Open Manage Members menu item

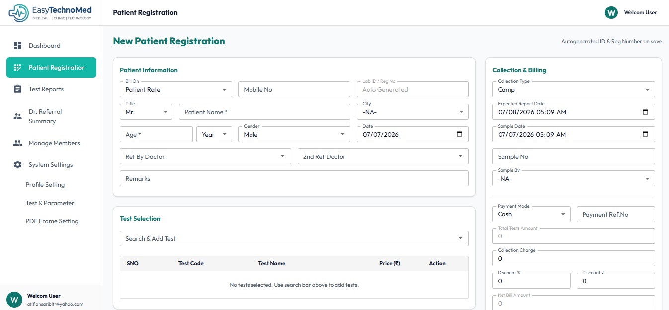pyautogui.click(x=51, y=143)
